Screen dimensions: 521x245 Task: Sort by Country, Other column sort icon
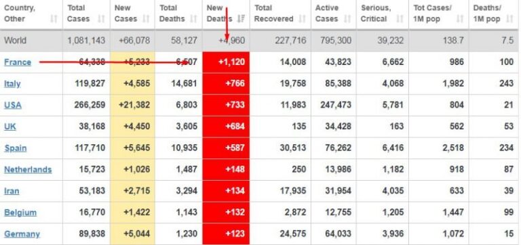point(54,19)
